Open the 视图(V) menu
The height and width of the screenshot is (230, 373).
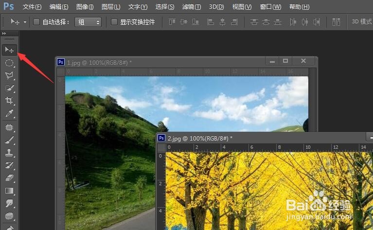click(242, 7)
